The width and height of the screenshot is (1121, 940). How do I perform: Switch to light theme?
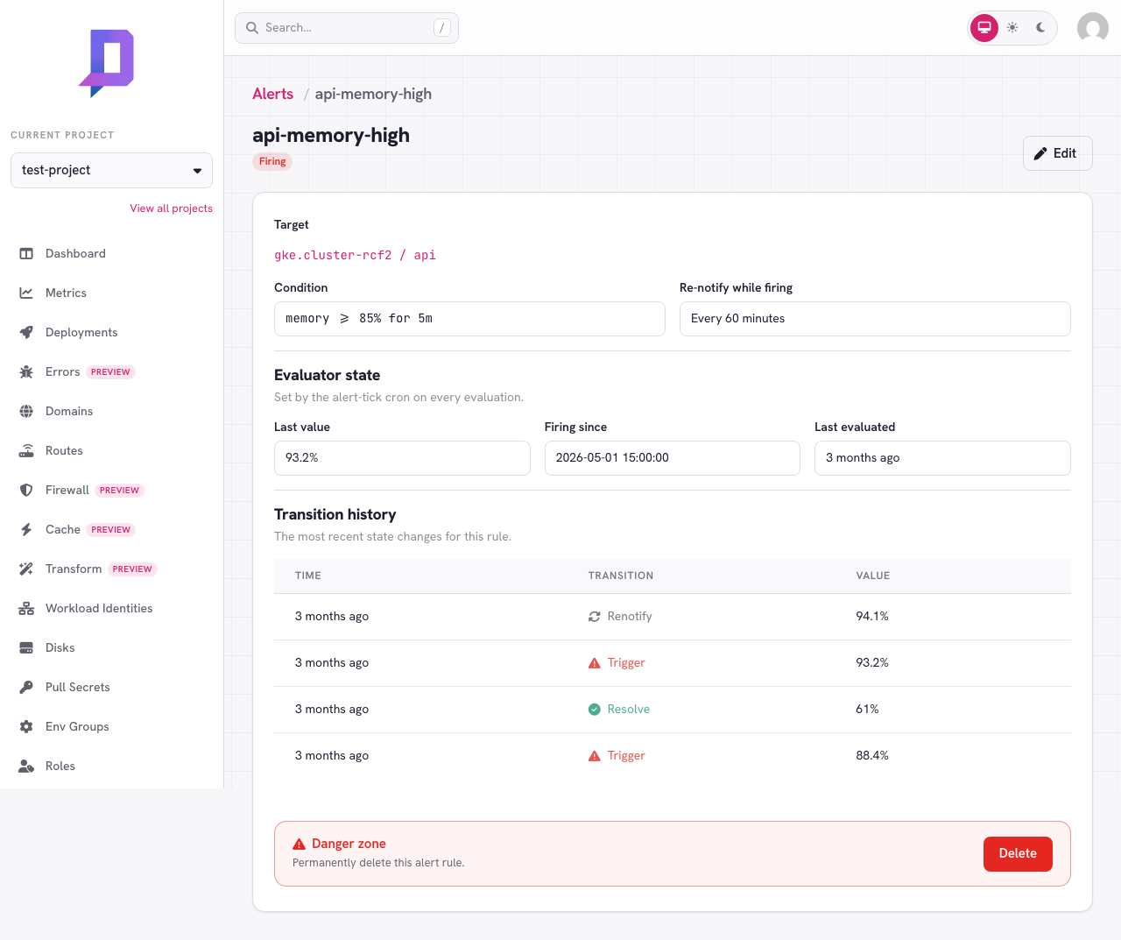pos(1012,28)
